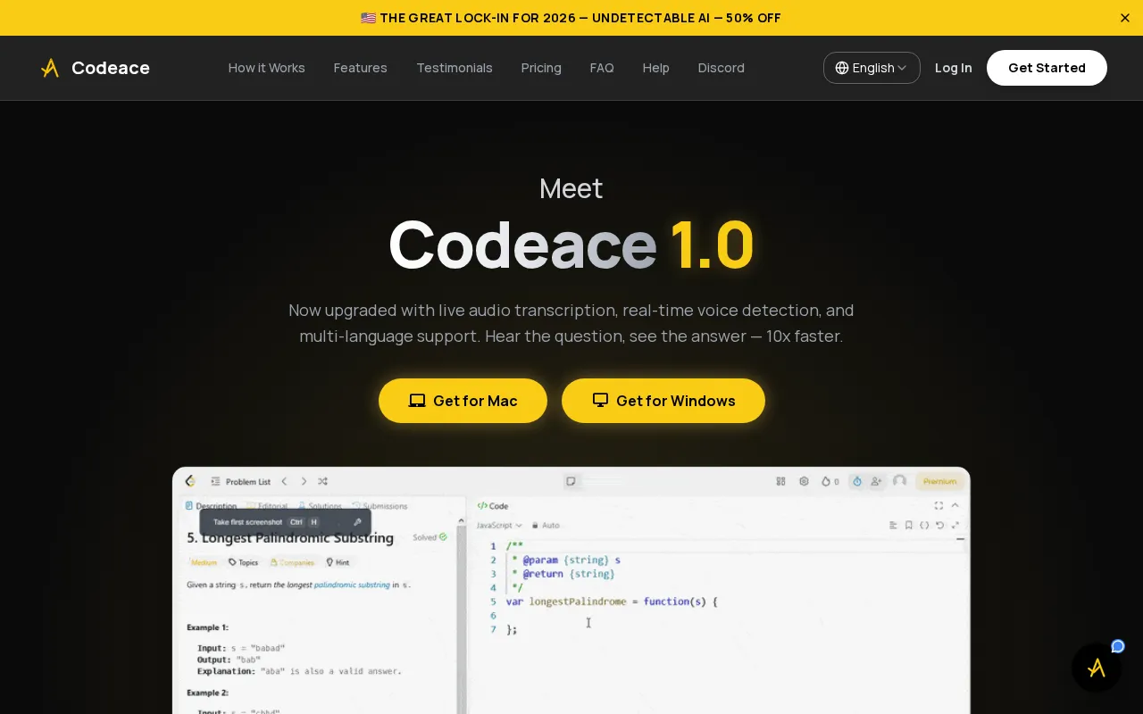Click the 'Input: s = "babad"' line
This screenshot has height=714, width=1143.
[x=241, y=648]
